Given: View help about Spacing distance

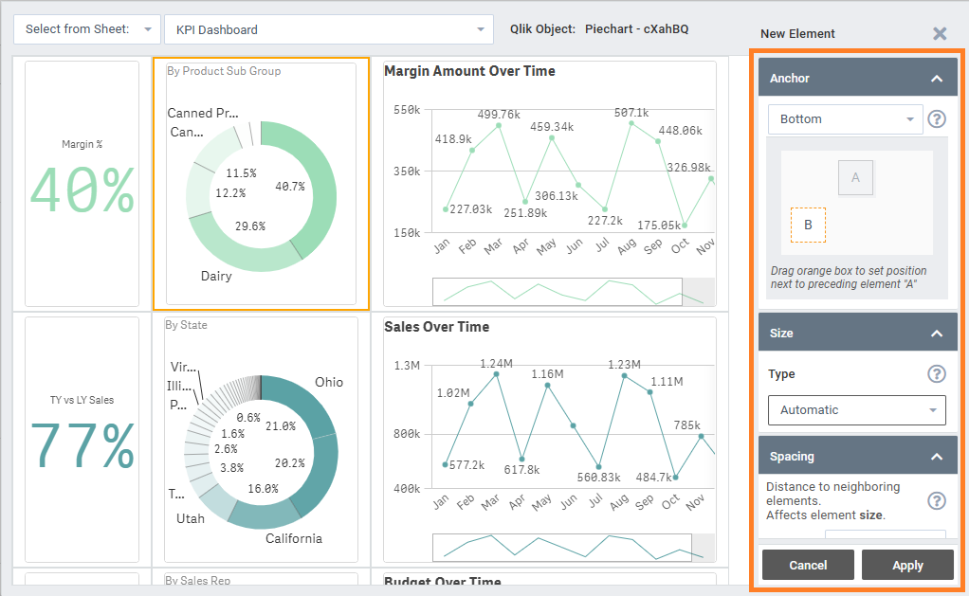Looking at the screenshot, I should [937, 501].
